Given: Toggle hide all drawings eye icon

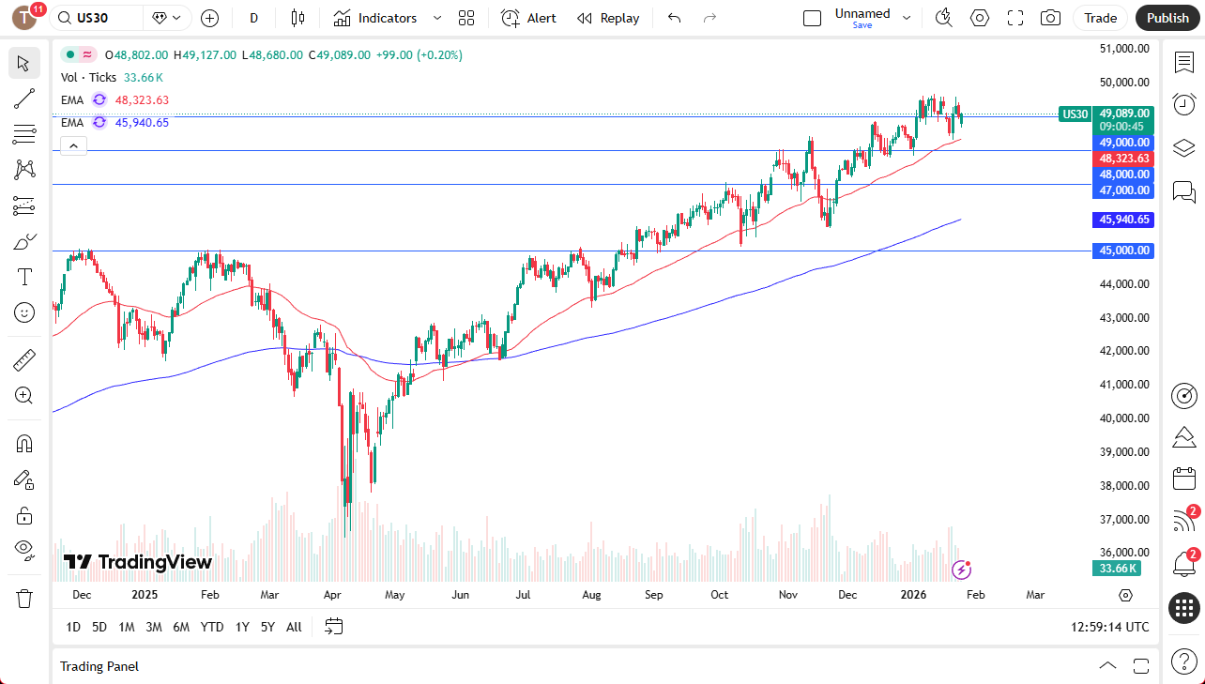Looking at the screenshot, I should [x=24, y=550].
